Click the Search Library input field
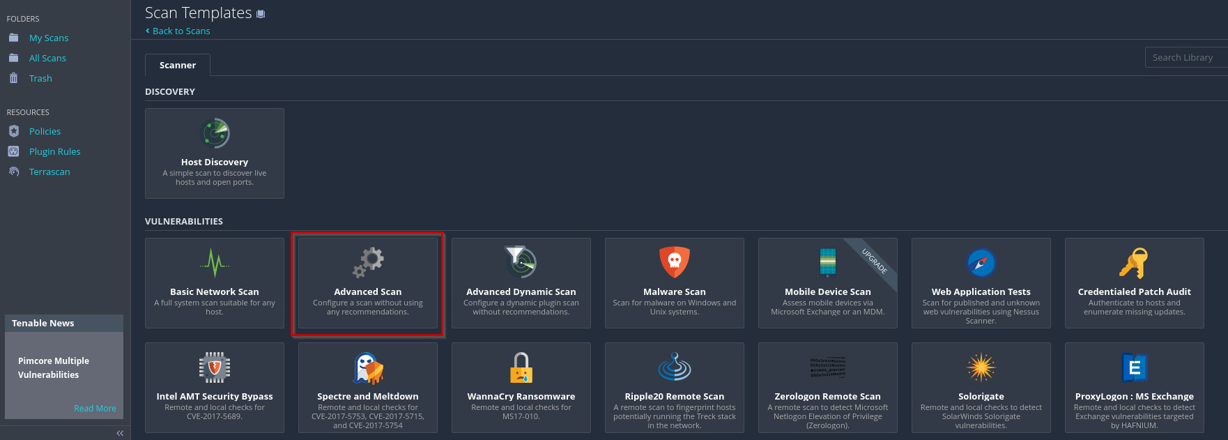This screenshot has height=440, width=1228. tap(1185, 57)
